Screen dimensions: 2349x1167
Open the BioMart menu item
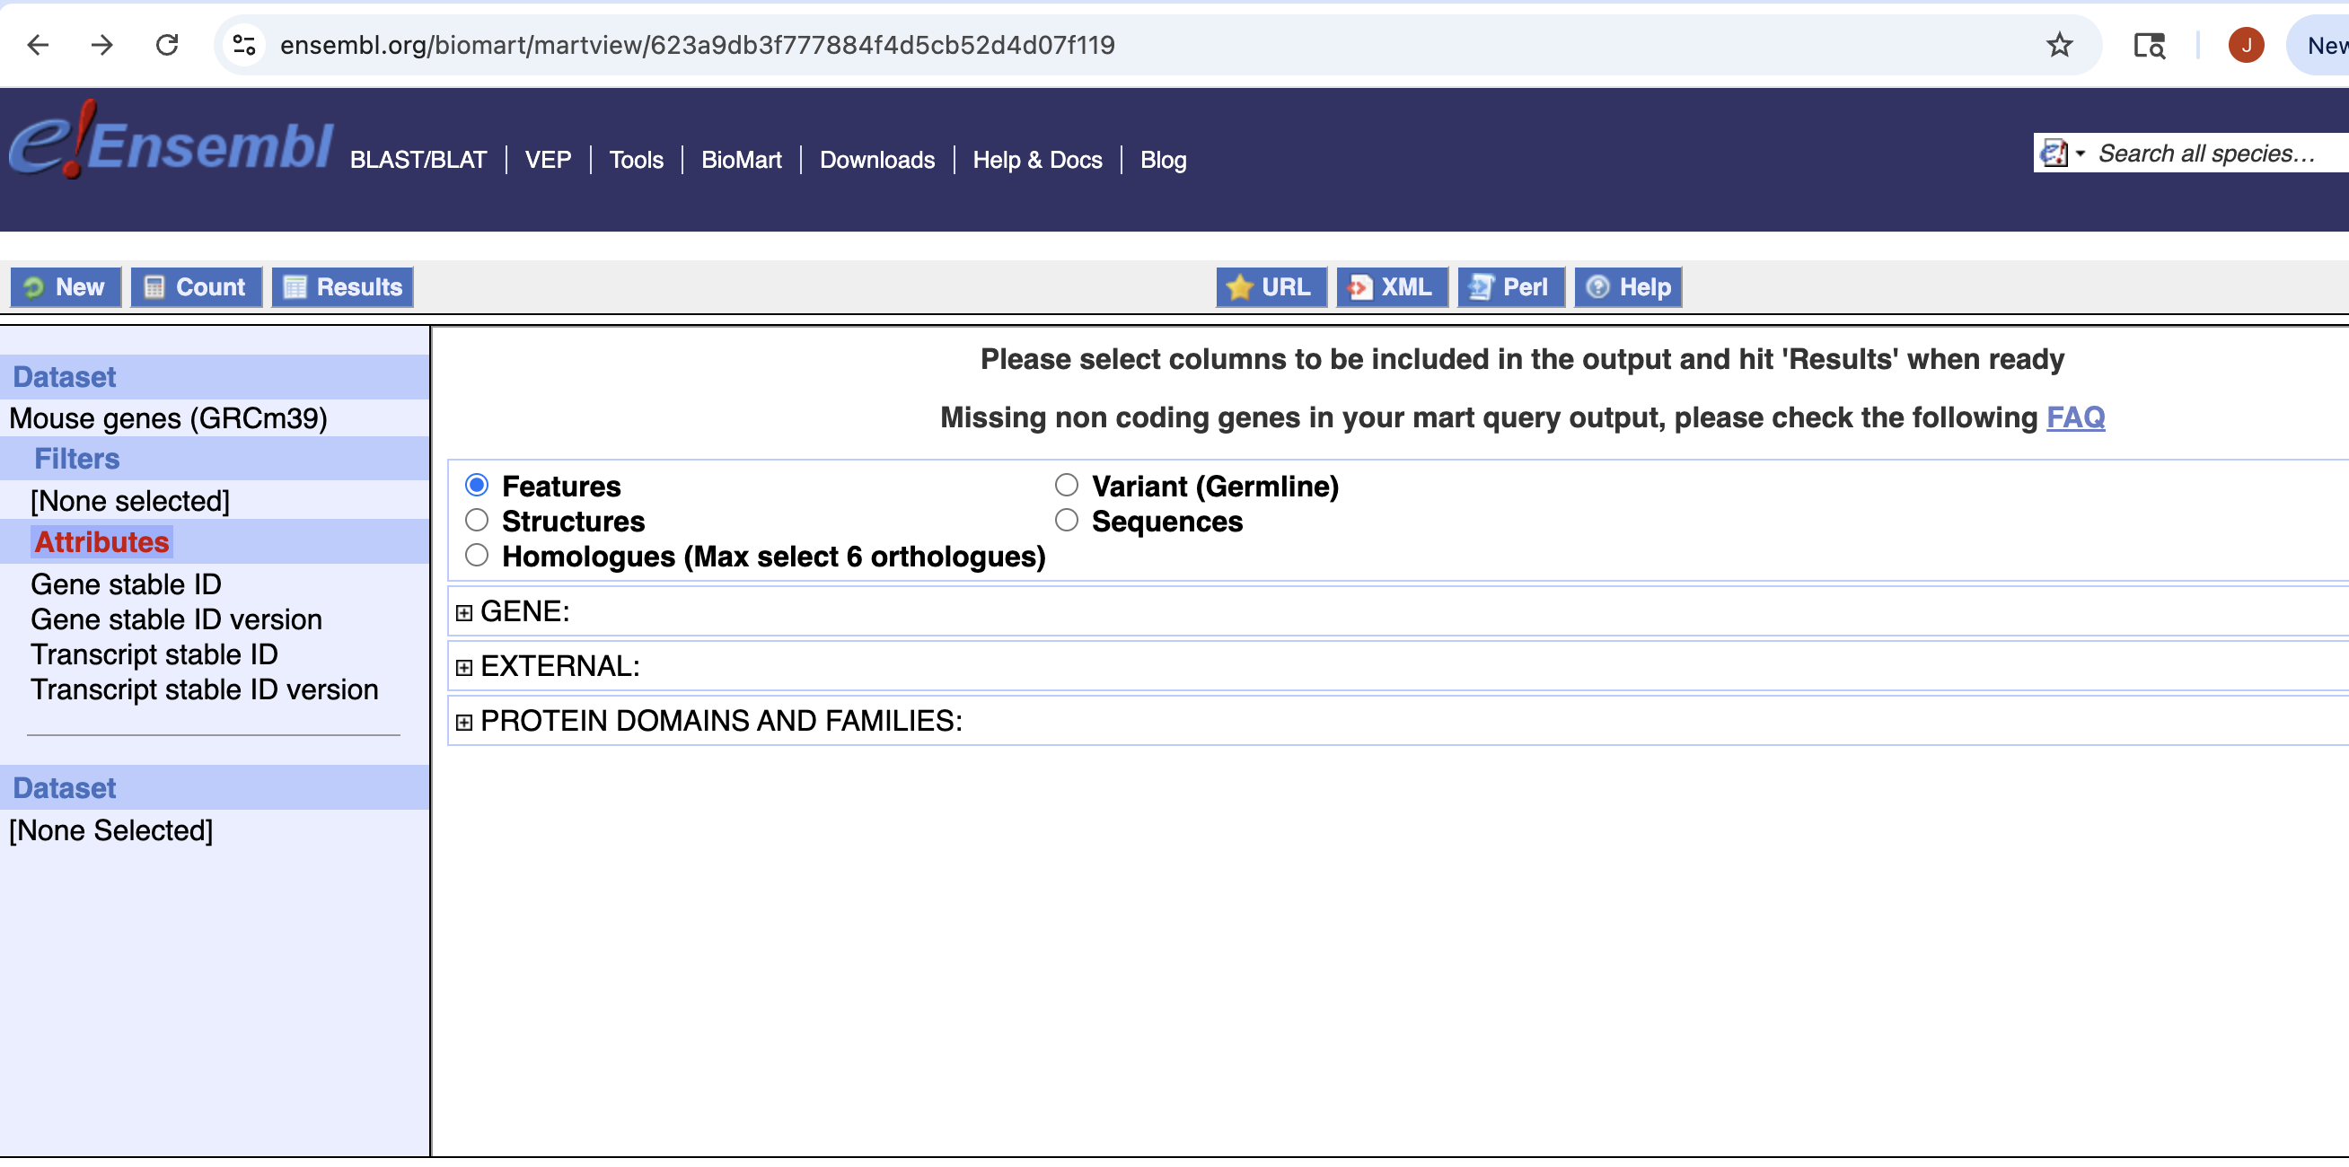point(741,160)
